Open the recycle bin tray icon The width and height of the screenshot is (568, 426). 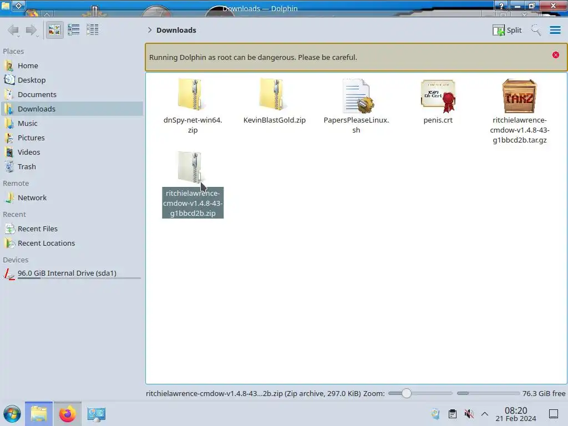436,414
